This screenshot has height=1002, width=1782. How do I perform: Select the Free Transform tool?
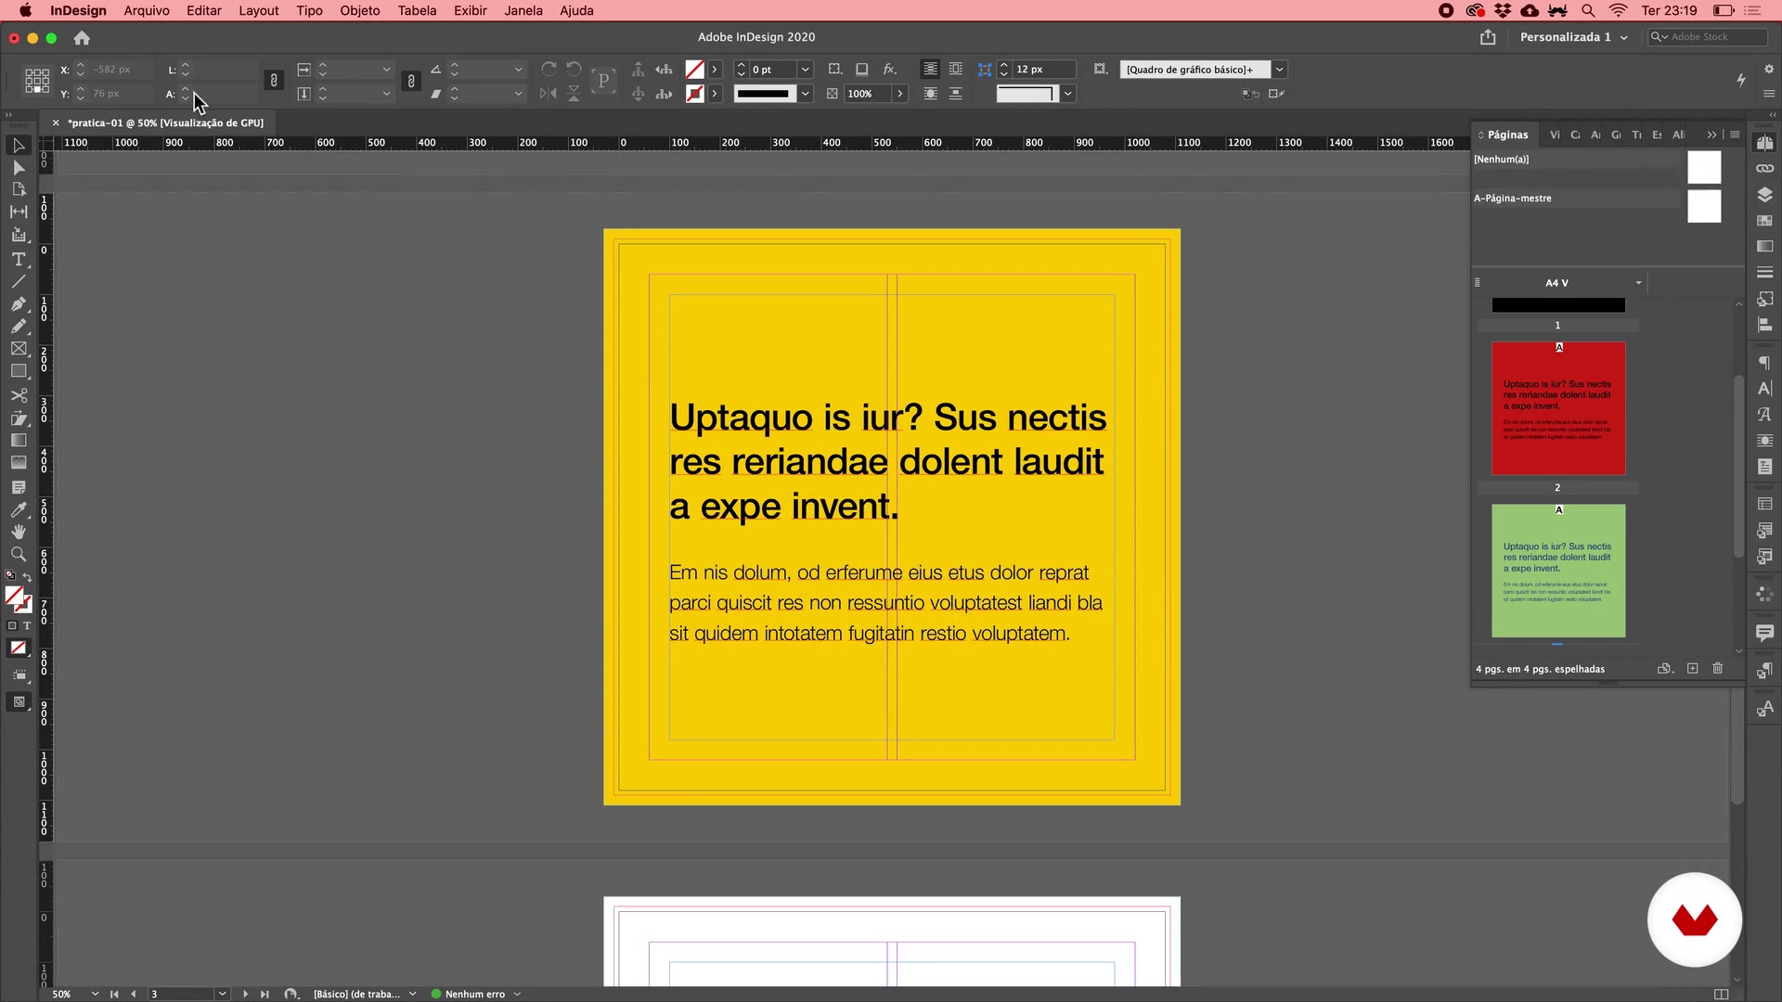(19, 418)
